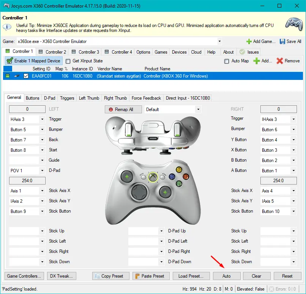Click the green check Issues tab icon

[242, 52]
